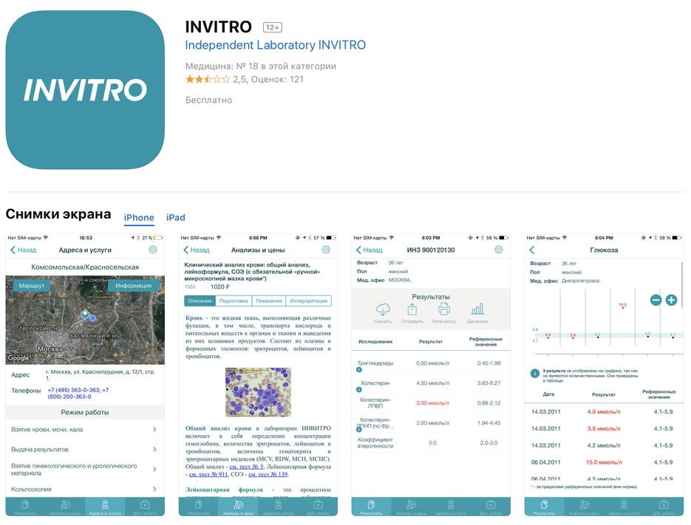Switch to the iPhone screenshots tab
The width and height of the screenshot is (691, 525).
[139, 218]
